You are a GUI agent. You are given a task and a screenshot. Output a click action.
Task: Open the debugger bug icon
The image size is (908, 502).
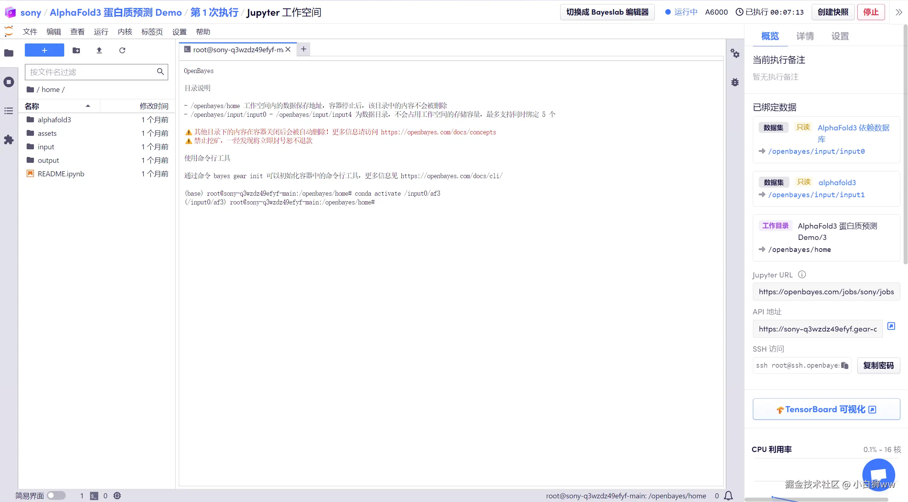point(735,82)
